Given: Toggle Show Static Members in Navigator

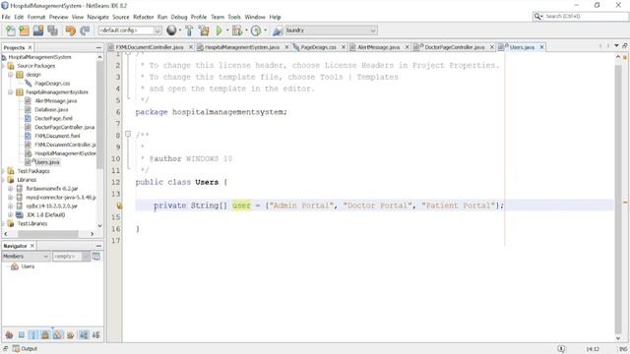Looking at the screenshot, I should pyautogui.click(x=33, y=334).
